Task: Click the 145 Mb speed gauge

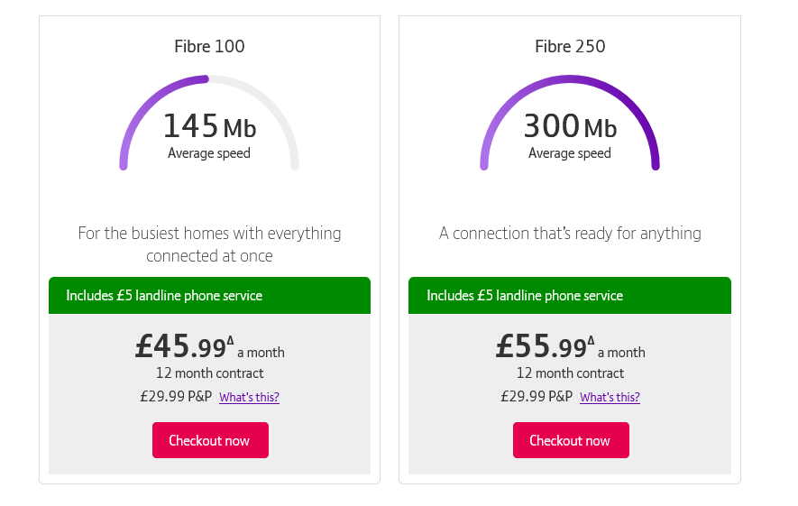Action: (209, 123)
